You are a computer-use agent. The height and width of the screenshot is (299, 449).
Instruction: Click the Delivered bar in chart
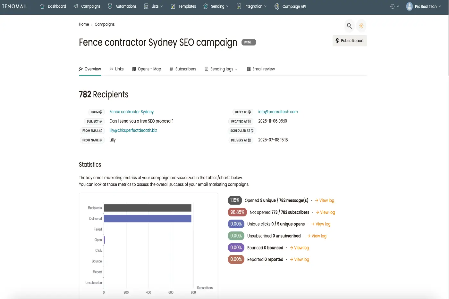tap(148, 219)
